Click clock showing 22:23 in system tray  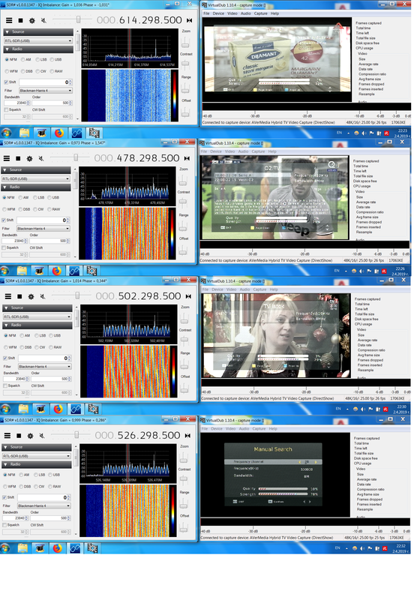tap(403, 133)
